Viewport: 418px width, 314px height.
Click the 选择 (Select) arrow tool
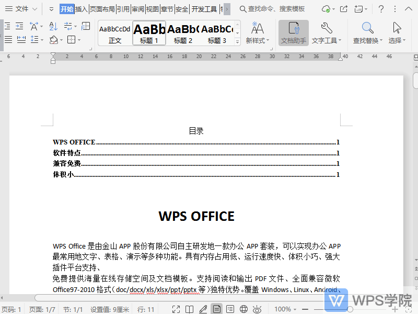pos(396,32)
